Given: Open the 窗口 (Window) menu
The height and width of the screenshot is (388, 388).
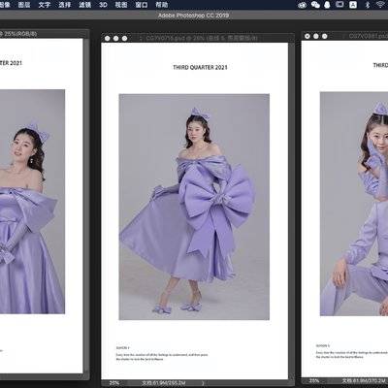Looking at the screenshot, I should click(x=142, y=5).
